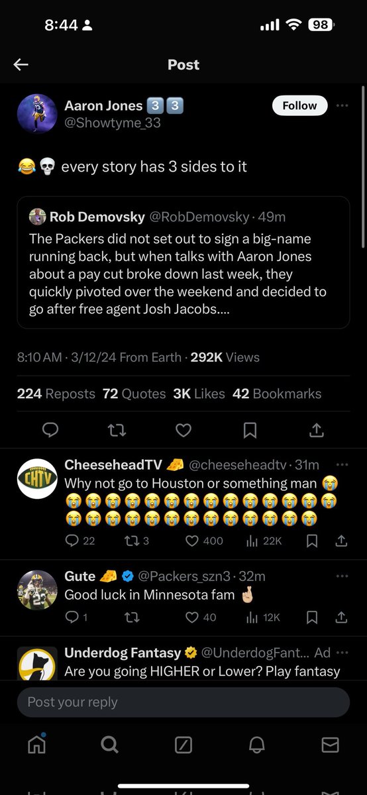Follow Aaron Jones

coord(299,105)
